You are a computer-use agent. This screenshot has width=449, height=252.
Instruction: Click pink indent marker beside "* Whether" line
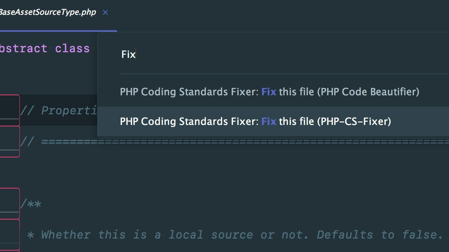(10, 234)
